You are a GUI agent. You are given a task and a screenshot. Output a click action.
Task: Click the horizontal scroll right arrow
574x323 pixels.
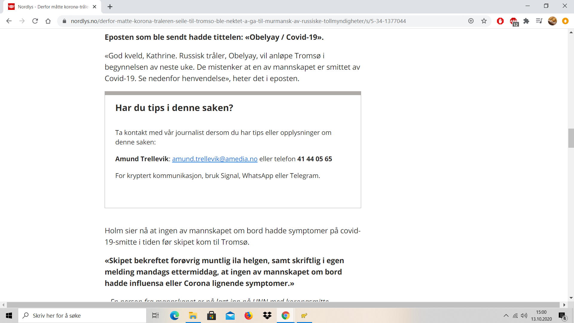[x=564, y=305]
